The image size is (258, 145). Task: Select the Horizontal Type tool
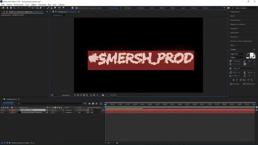pyautogui.click(x=44, y=8)
